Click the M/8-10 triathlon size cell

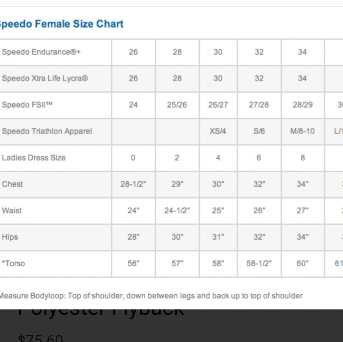click(302, 131)
